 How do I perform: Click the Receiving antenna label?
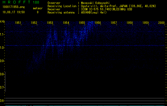[x=61, y=12]
